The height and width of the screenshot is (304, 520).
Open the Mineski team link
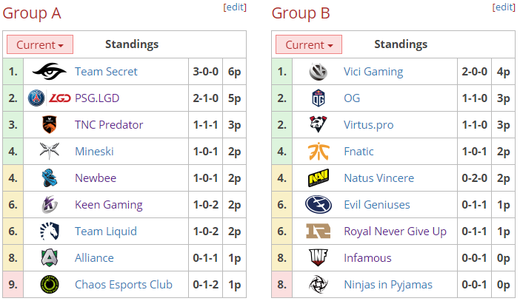94,152
